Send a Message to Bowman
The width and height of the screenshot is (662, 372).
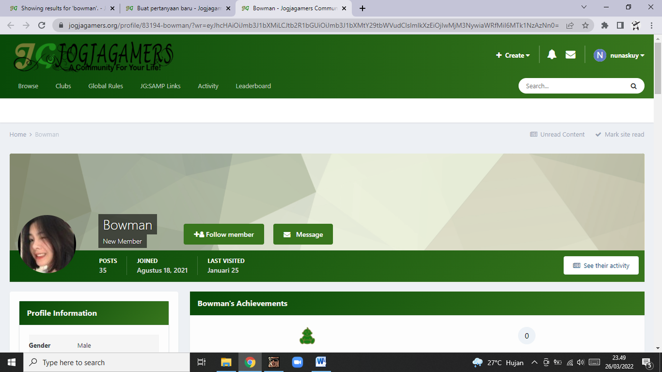[303, 234]
